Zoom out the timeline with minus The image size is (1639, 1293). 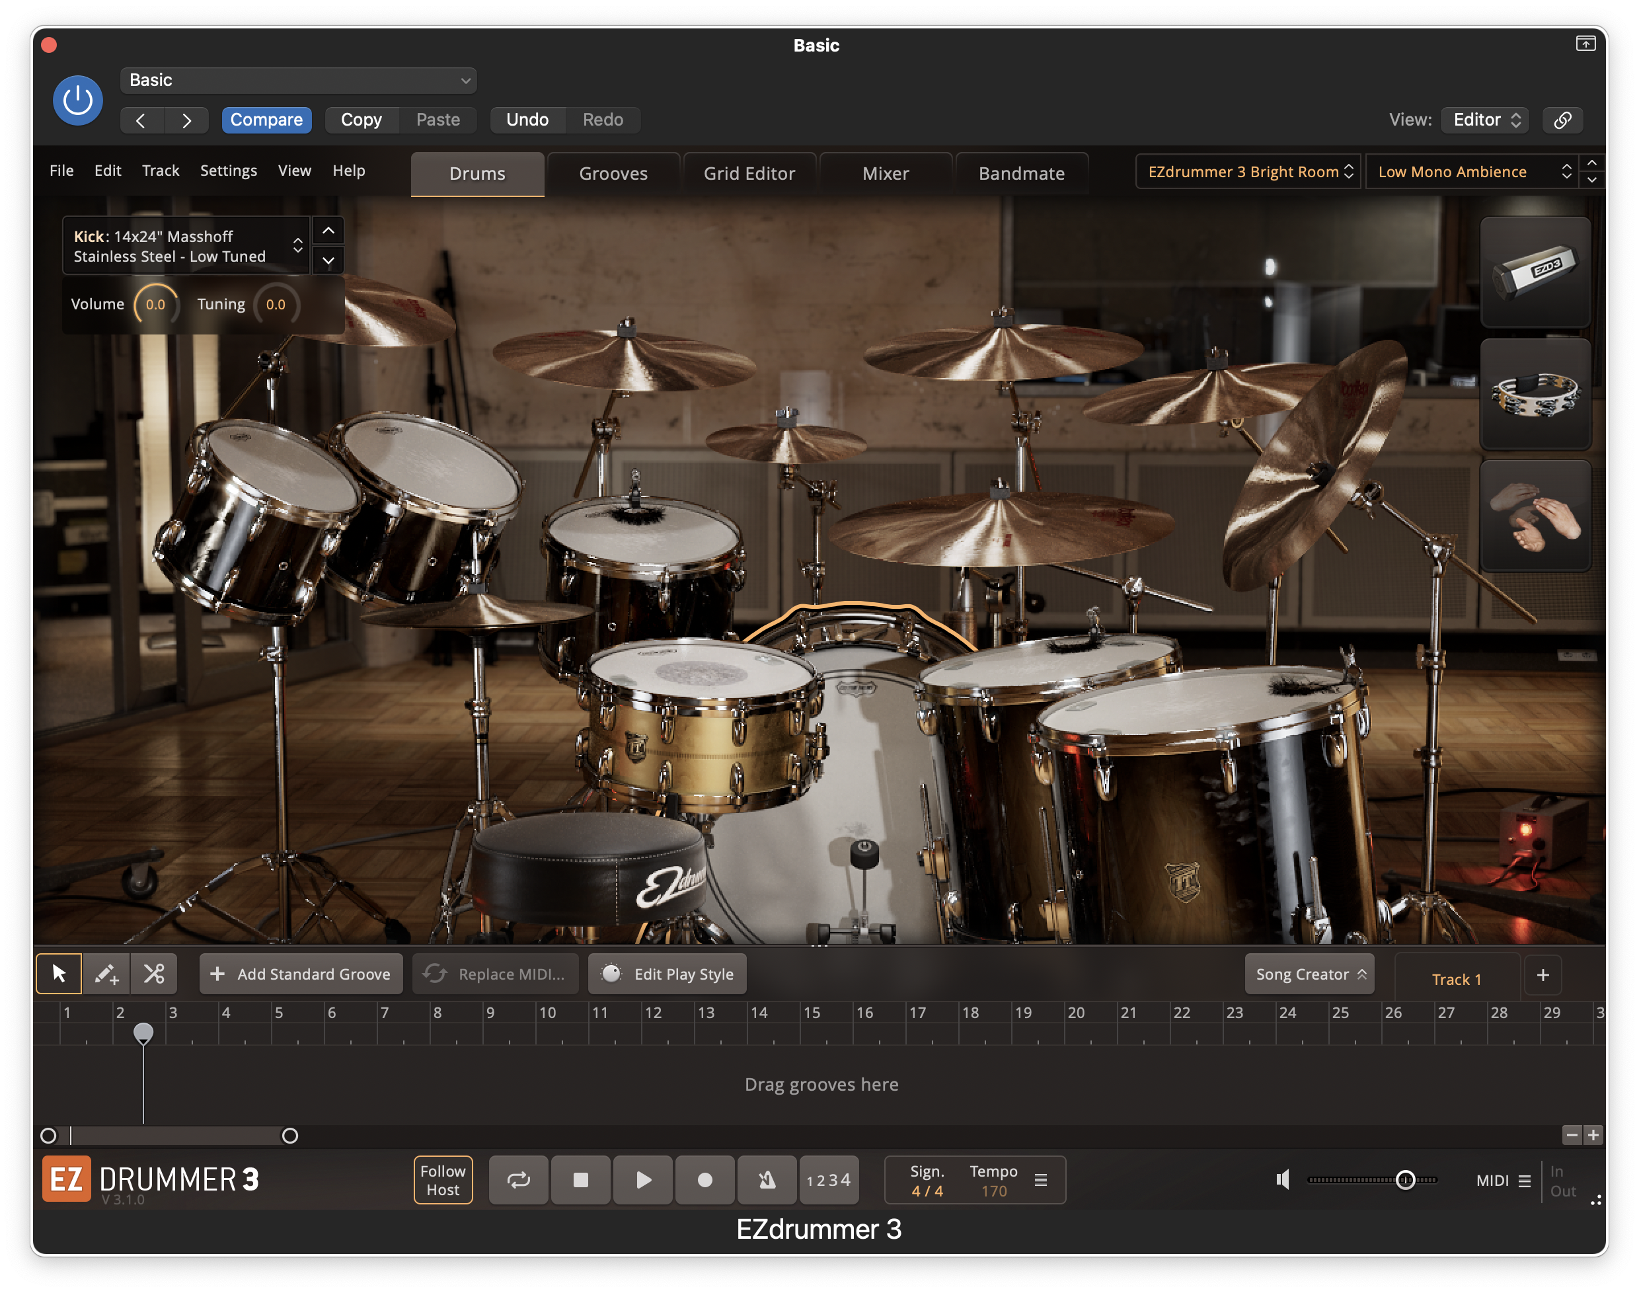pyautogui.click(x=1572, y=1134)
